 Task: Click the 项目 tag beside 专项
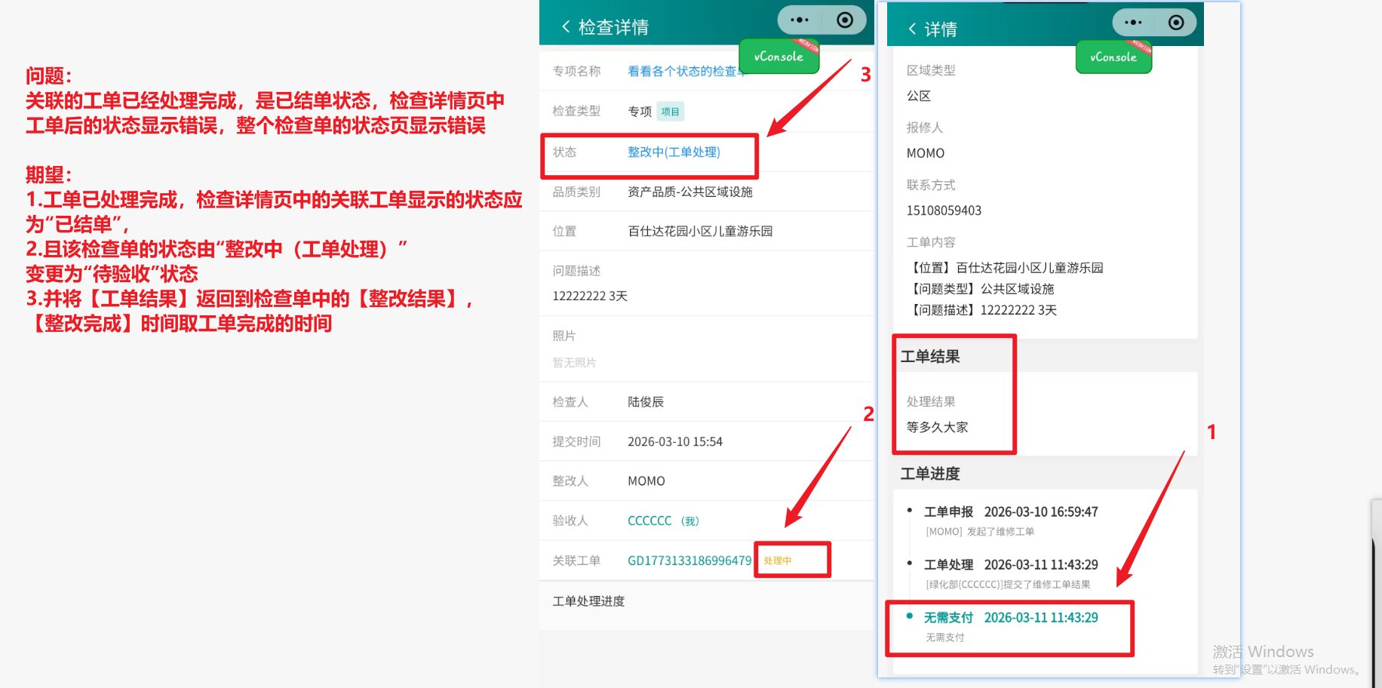[x=670, y=112]
